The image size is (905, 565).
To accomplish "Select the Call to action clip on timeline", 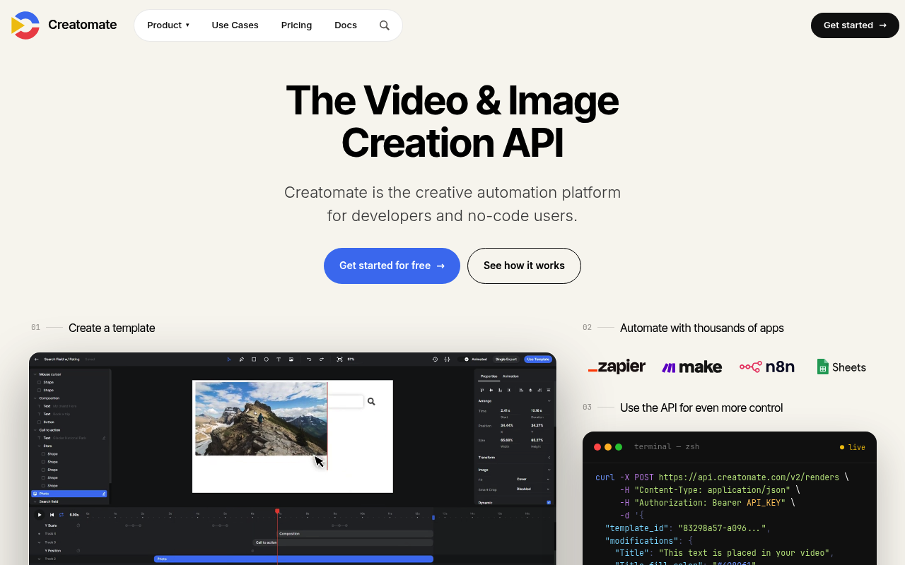I will 343,542.
